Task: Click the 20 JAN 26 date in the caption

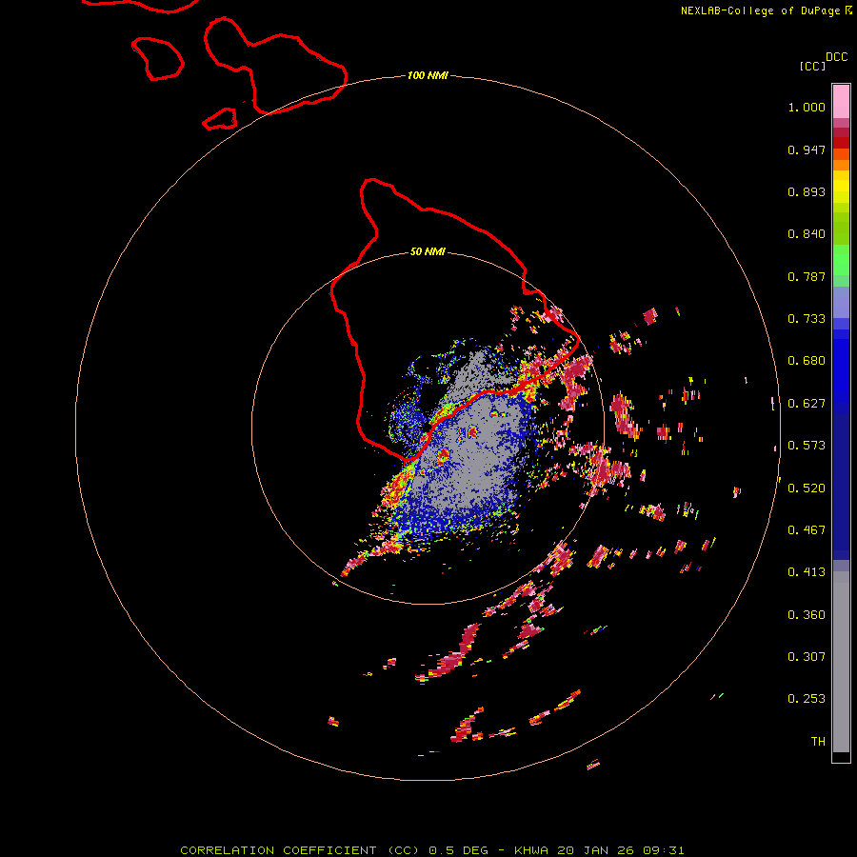Action: click(x=596, y=850)
